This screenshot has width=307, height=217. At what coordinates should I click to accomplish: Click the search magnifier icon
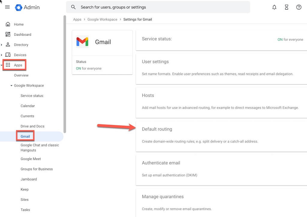(73, 7)
